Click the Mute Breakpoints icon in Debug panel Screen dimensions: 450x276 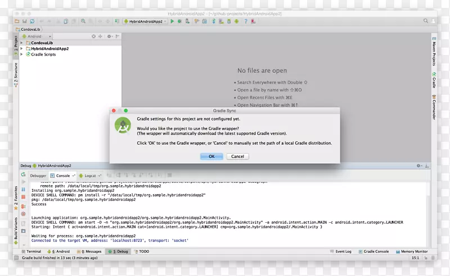[x=23, y=214]
